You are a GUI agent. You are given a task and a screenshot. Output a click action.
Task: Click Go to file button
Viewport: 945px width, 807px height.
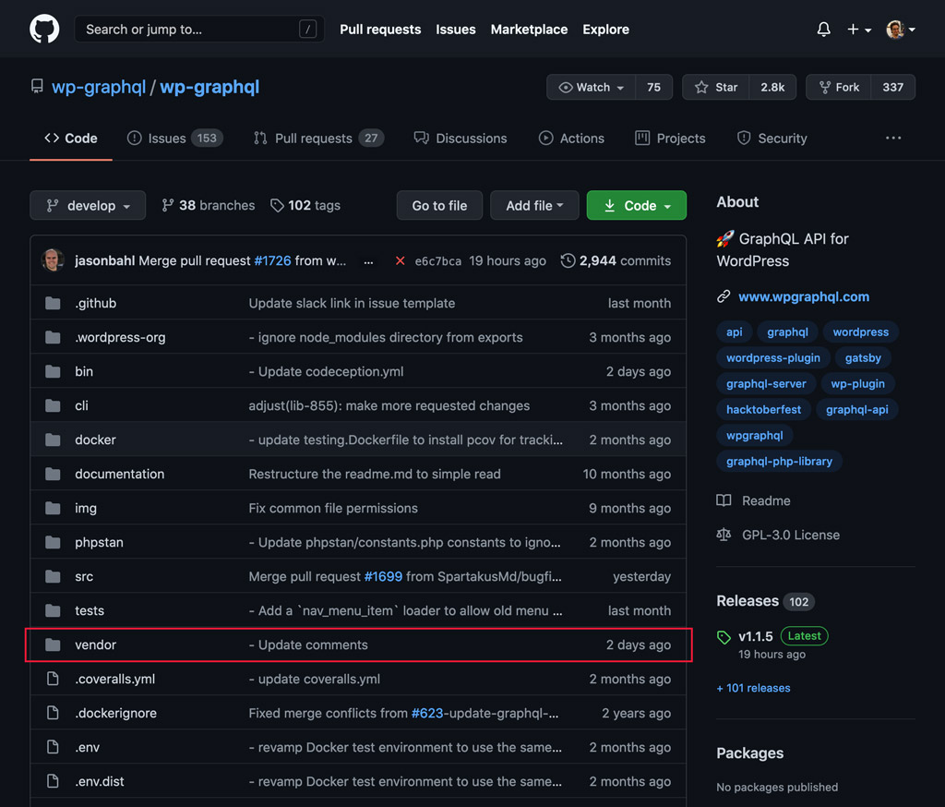pyautogui.click(x=439, y=205)
